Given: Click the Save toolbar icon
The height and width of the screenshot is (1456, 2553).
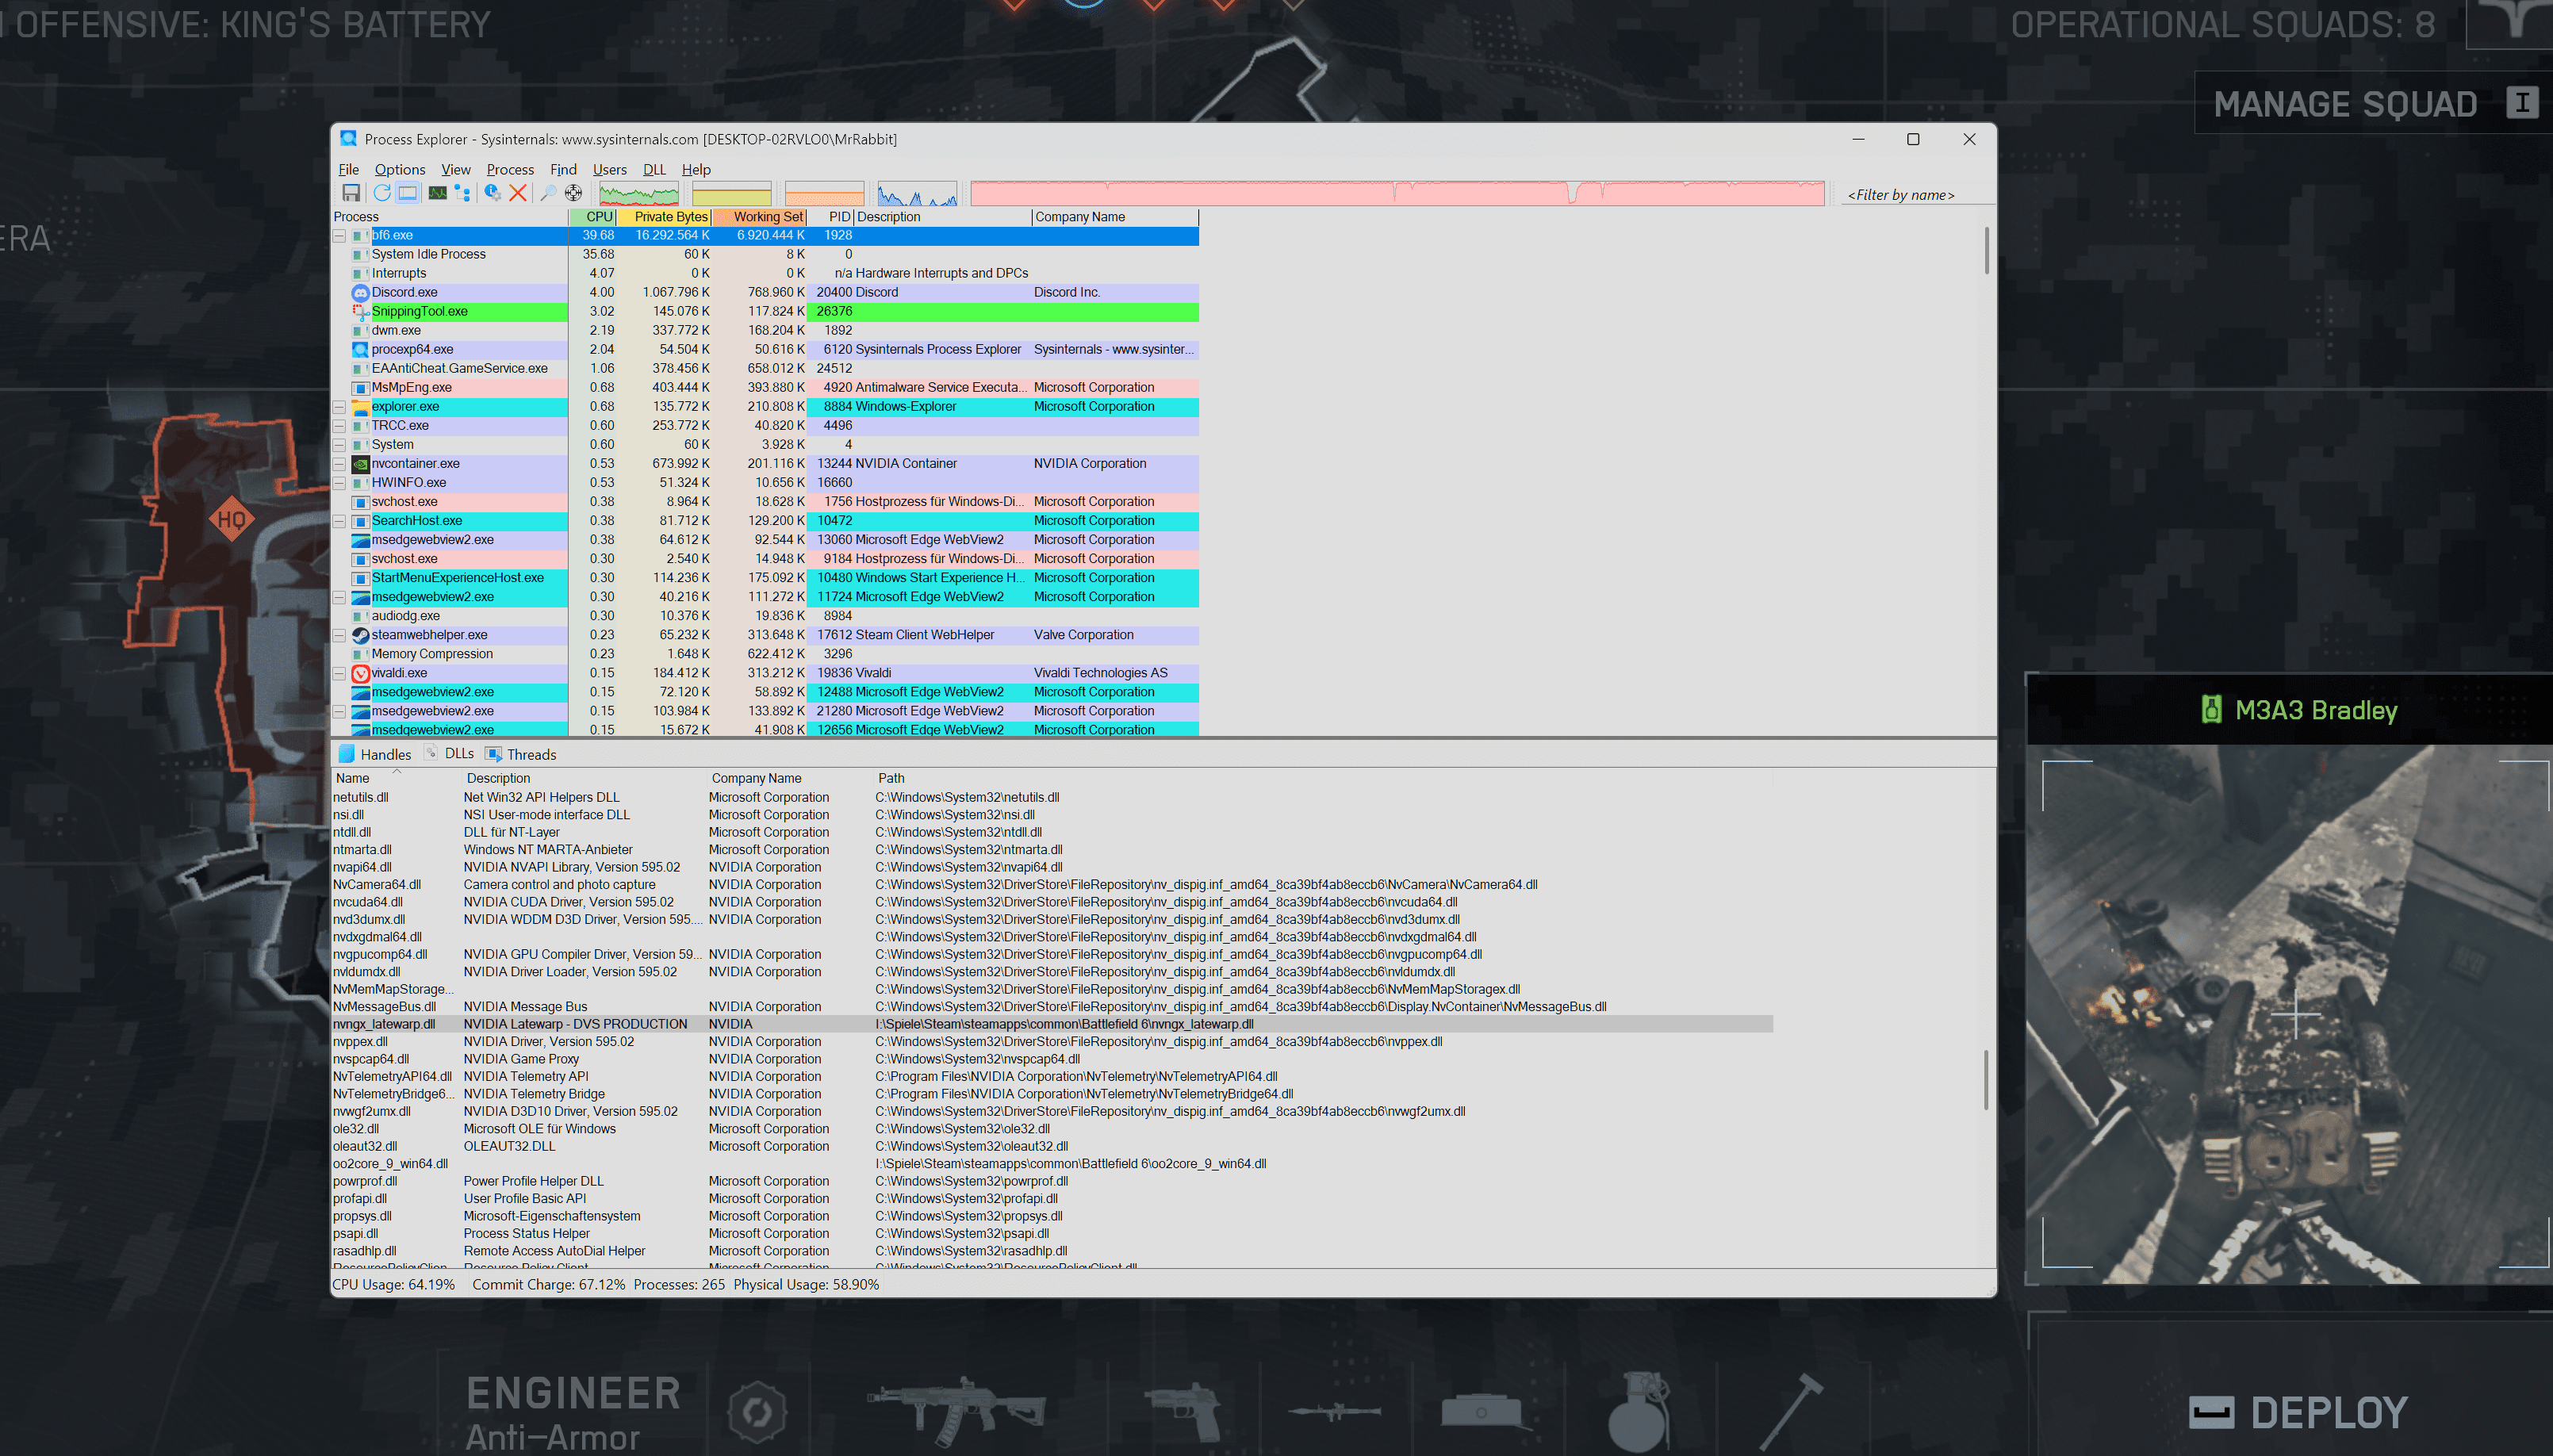Looking at the screenshot, I should click(351, 193).
